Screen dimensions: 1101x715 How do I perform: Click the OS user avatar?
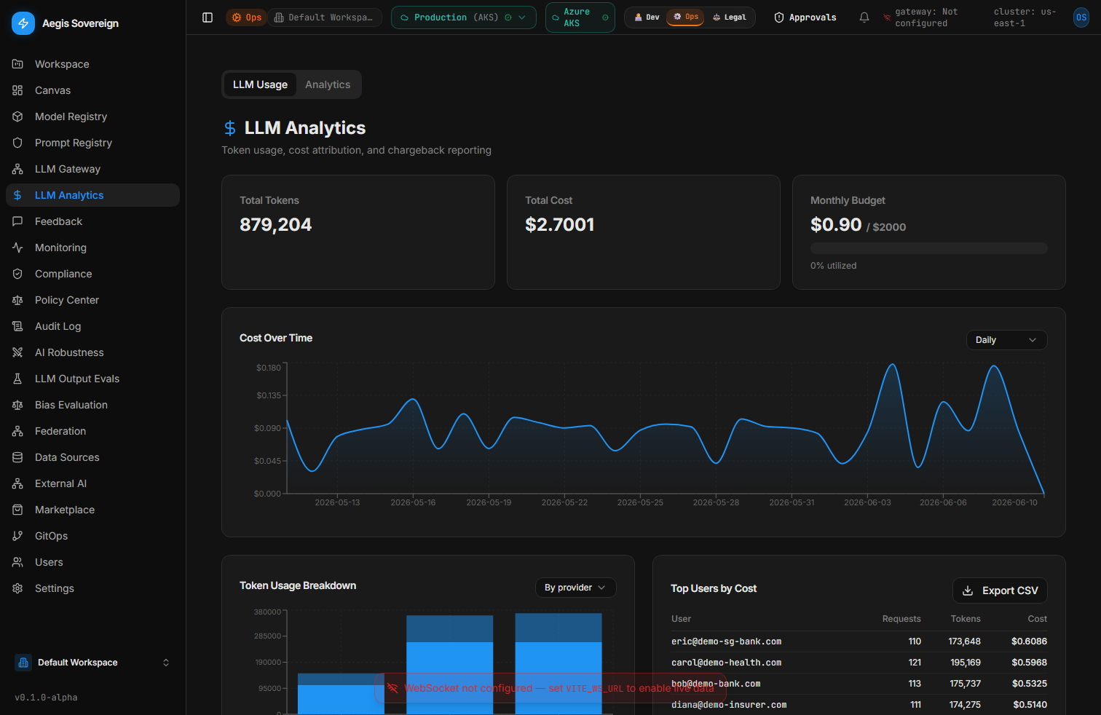[x=1081, y=17]
